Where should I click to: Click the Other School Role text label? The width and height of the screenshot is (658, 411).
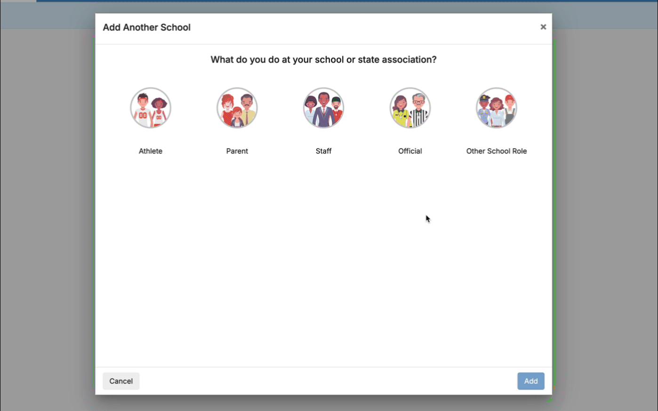(496, 151)
